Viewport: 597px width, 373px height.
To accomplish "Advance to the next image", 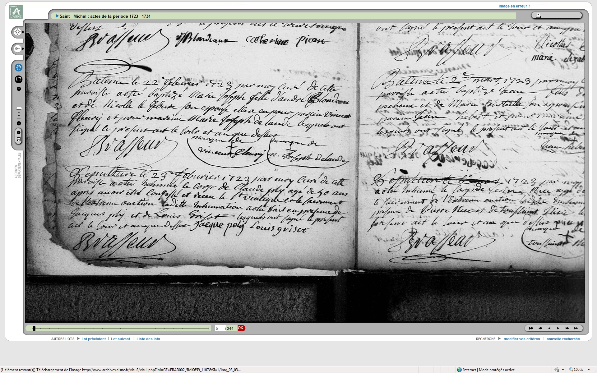I will 558,328.
